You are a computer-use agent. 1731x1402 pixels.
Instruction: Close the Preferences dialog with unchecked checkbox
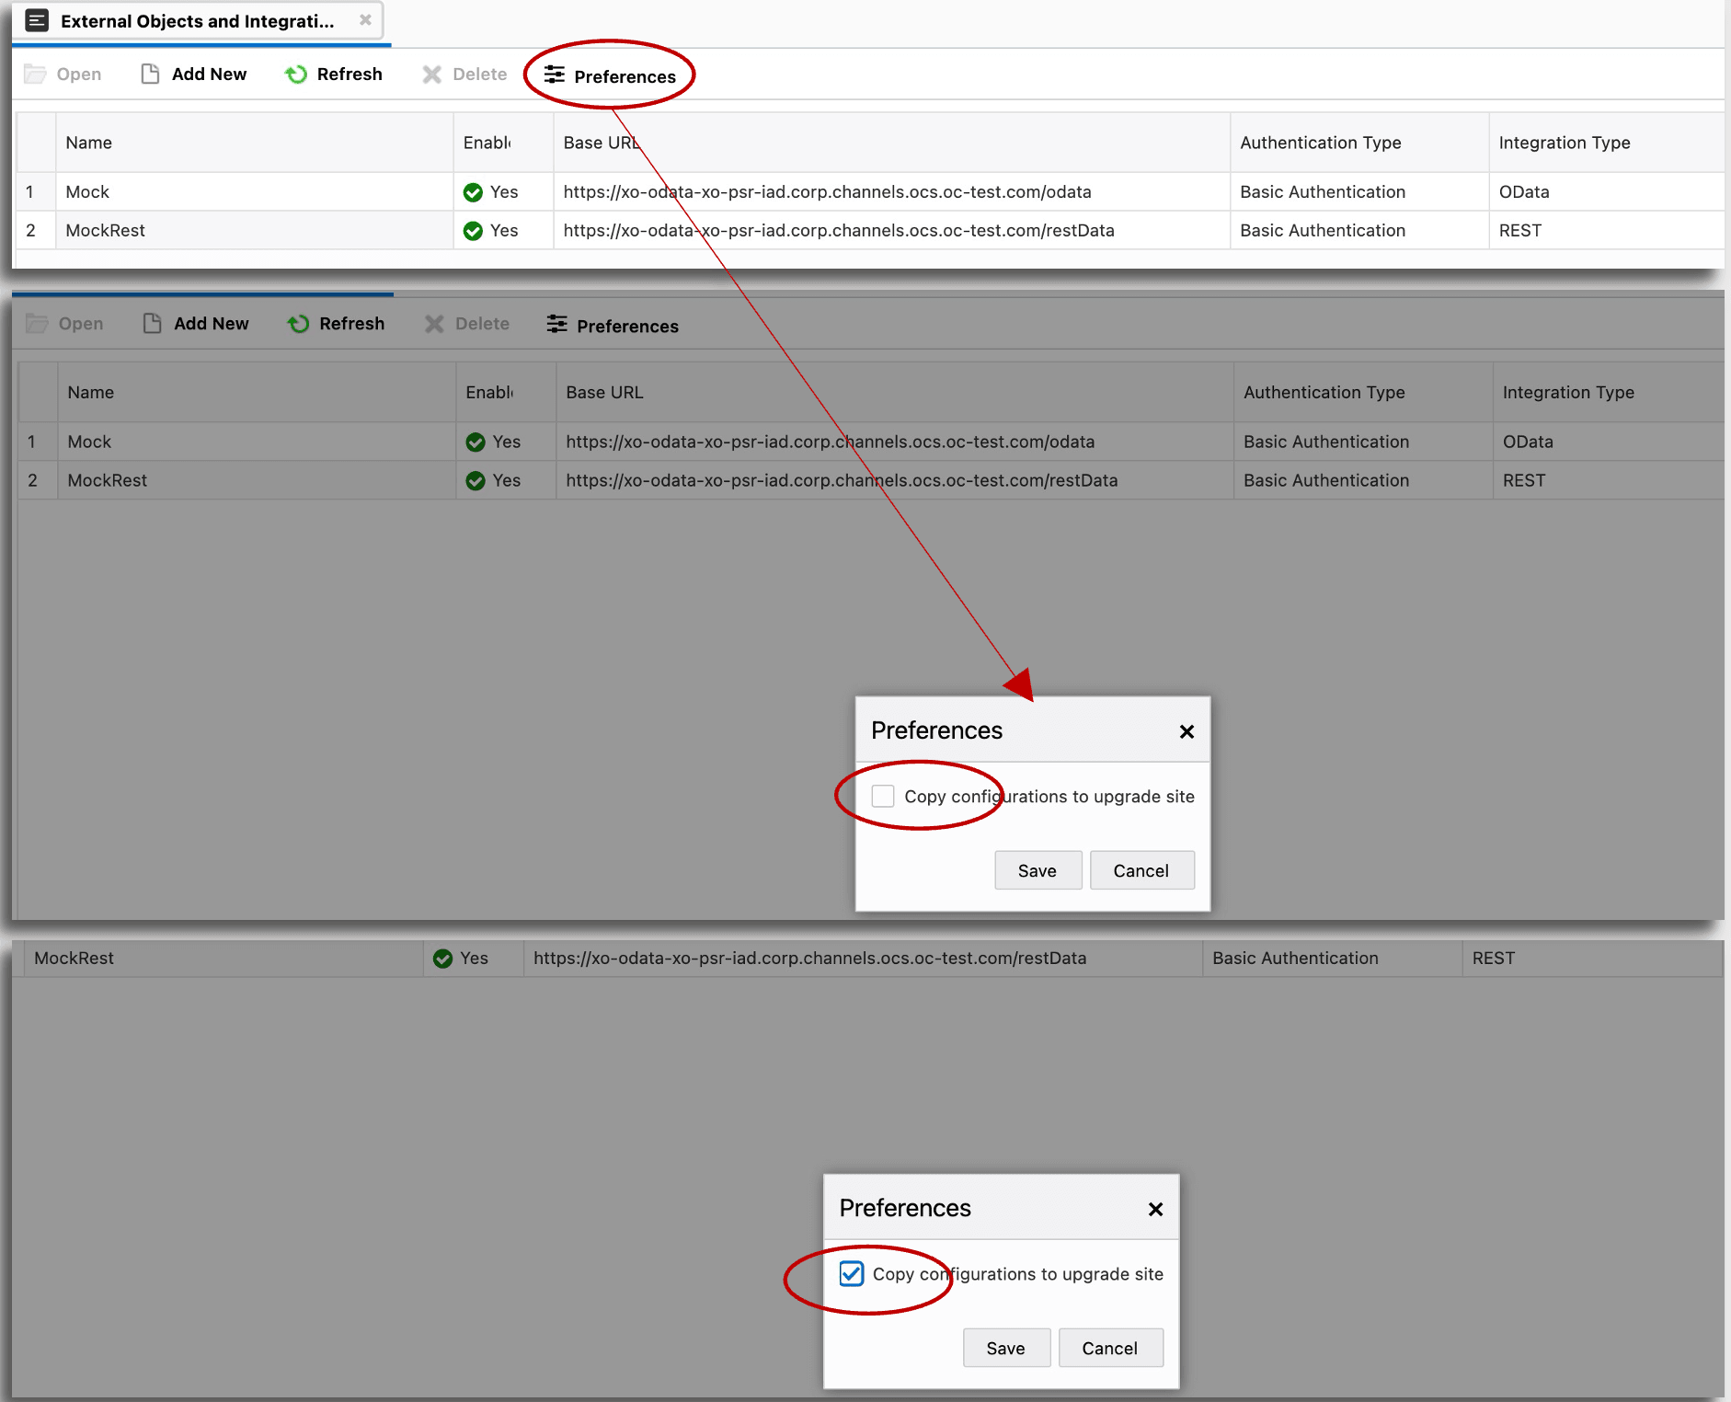click(x=1186, y=731)
